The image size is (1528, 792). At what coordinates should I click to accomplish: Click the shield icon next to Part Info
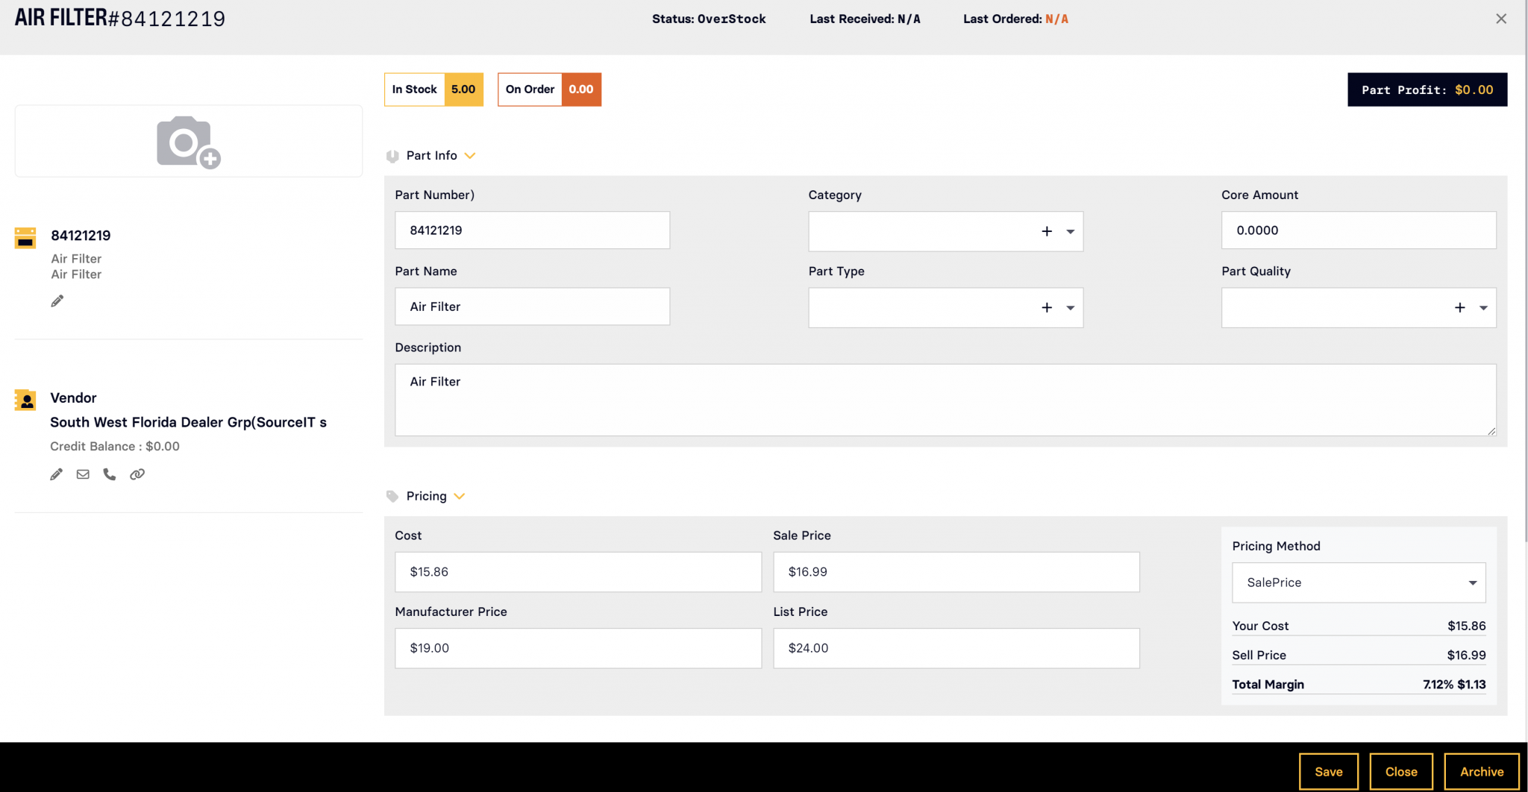pos(392,155)
